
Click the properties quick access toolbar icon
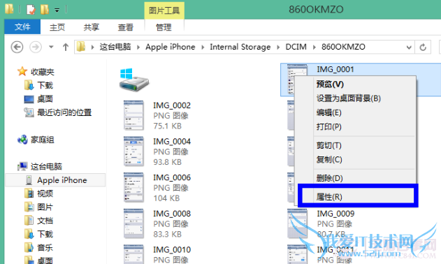pyautogui.click(x=31, y=10)
